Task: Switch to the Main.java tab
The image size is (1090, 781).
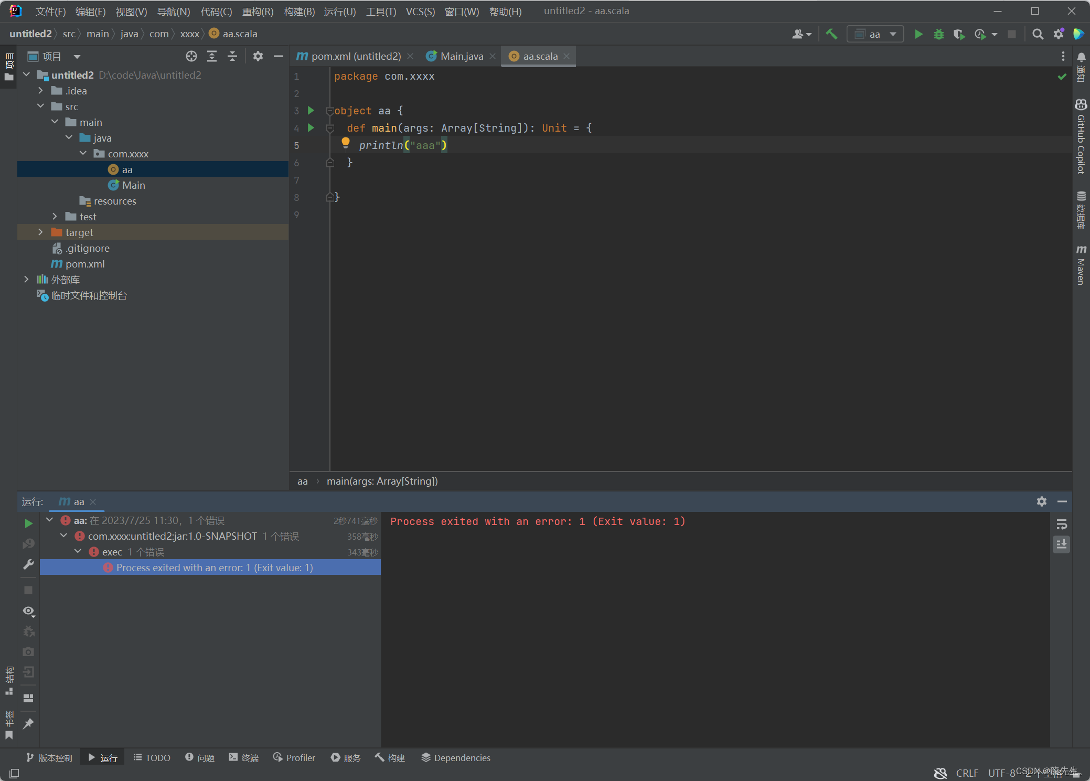Action: [x=461, y=56]
